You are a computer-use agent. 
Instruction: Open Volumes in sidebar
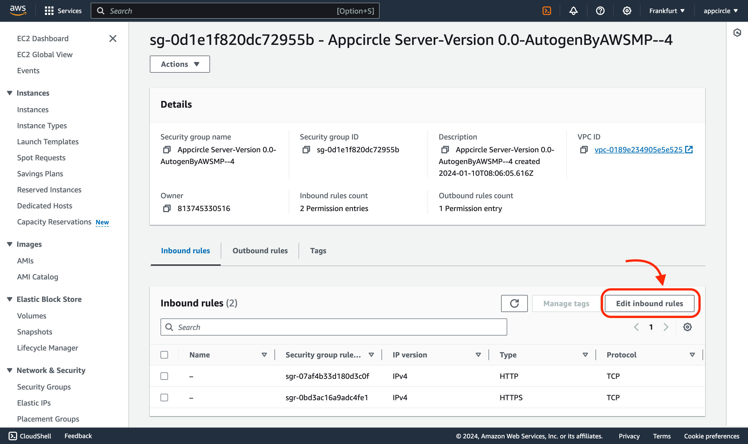tap(32, 316)
